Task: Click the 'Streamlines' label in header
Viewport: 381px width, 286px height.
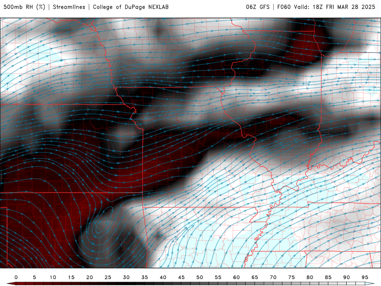Action: coord(69,7)
